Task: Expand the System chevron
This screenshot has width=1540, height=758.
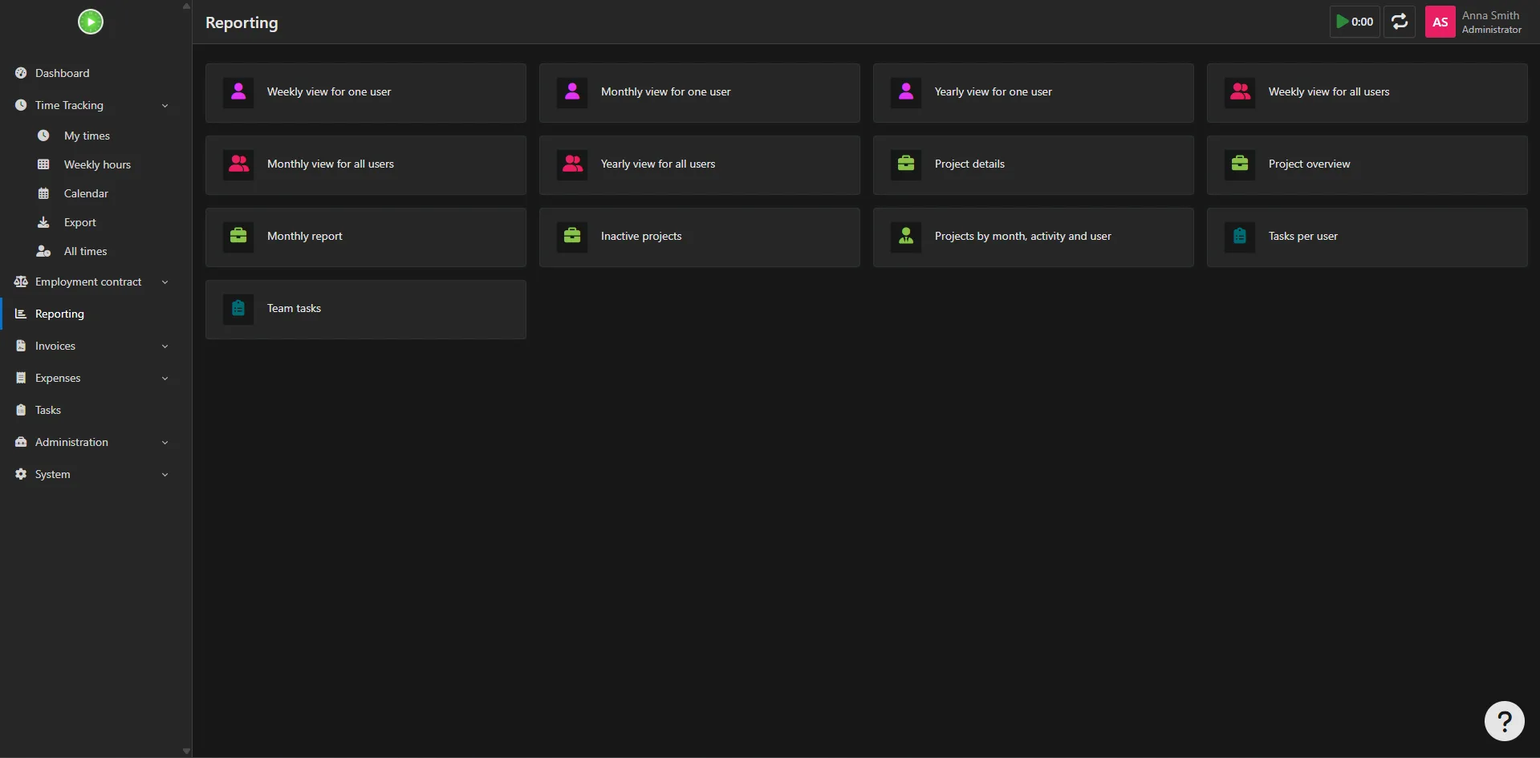Action: pyautogui.click(x=165, y=475)
